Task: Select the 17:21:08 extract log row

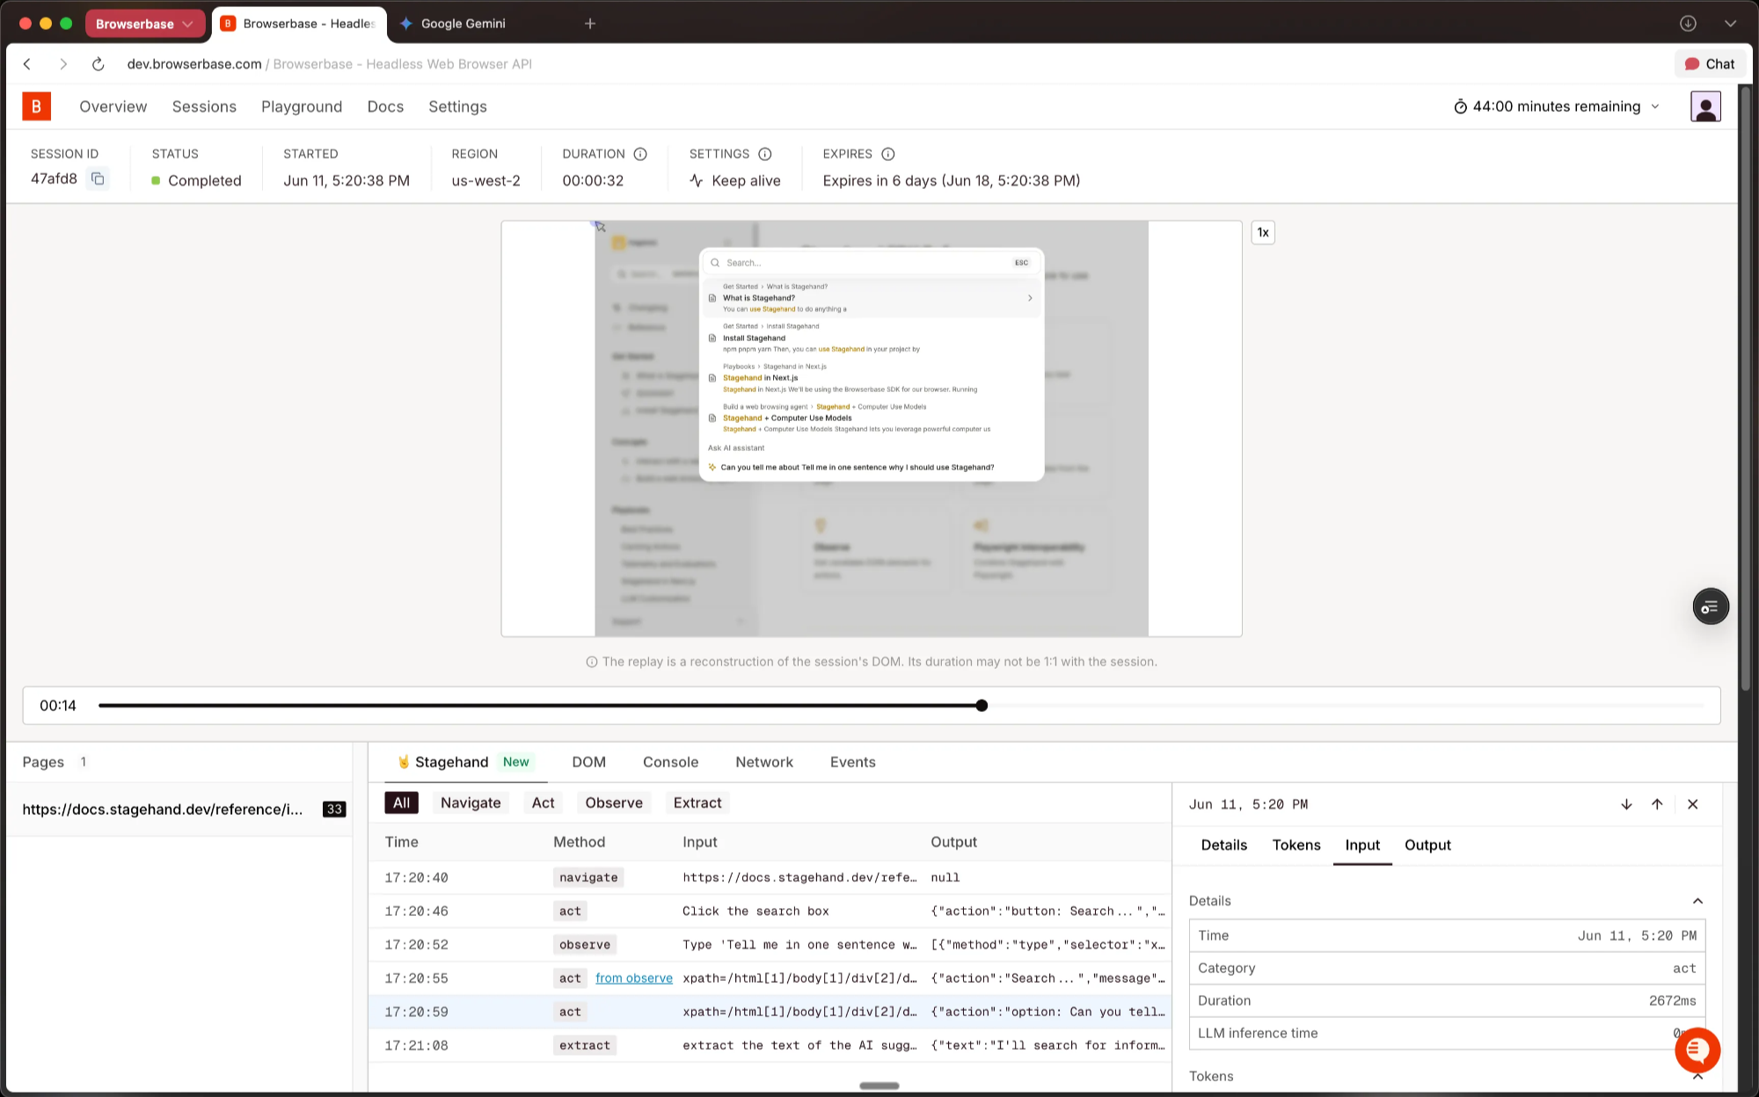Action: coord(770,1045)
